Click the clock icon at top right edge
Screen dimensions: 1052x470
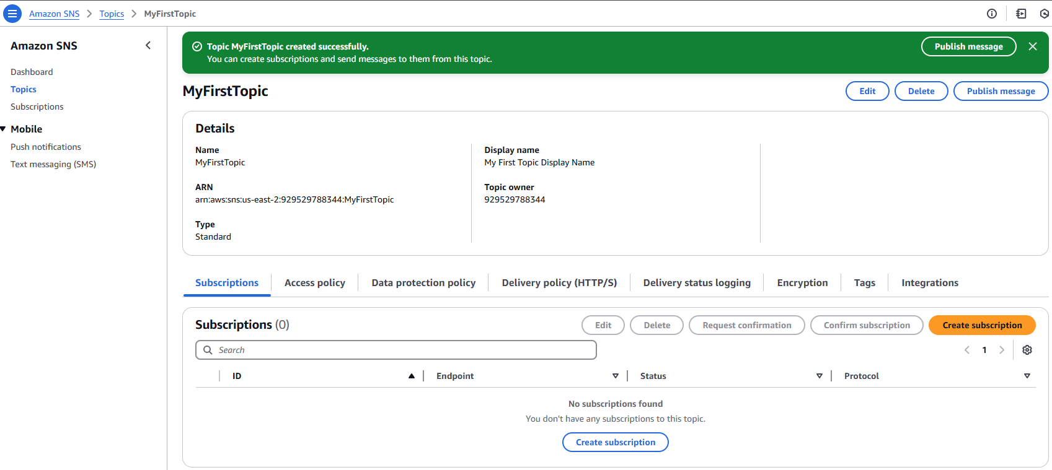point(1045,14)
